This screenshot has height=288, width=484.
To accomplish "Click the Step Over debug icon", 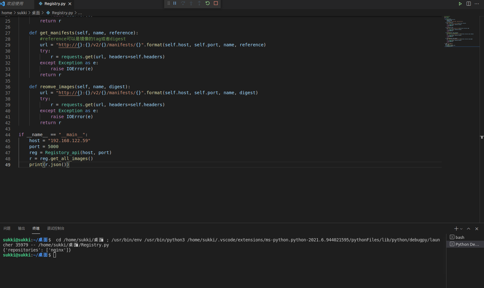I will tap(183, 3).
